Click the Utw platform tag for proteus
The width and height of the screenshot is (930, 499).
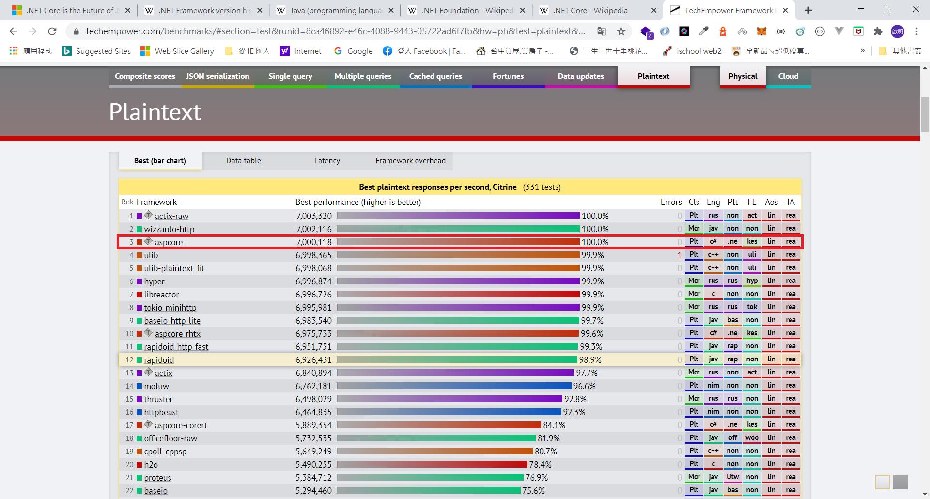[732, 477]
